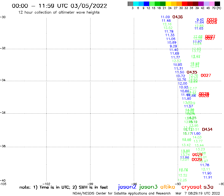Select the yellow 24 ft legend swatch

click(168, 4)
